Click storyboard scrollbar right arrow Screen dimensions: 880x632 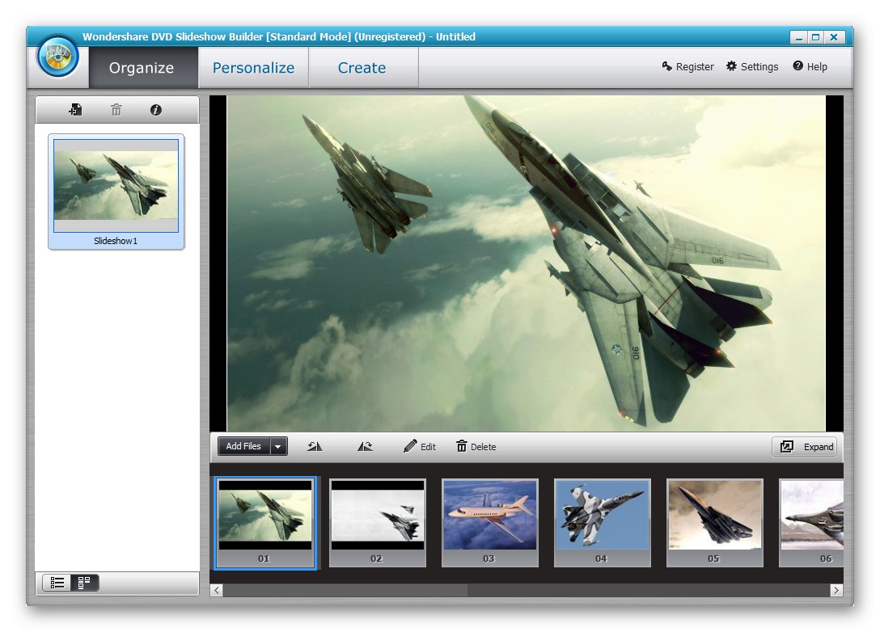[836, 590]
